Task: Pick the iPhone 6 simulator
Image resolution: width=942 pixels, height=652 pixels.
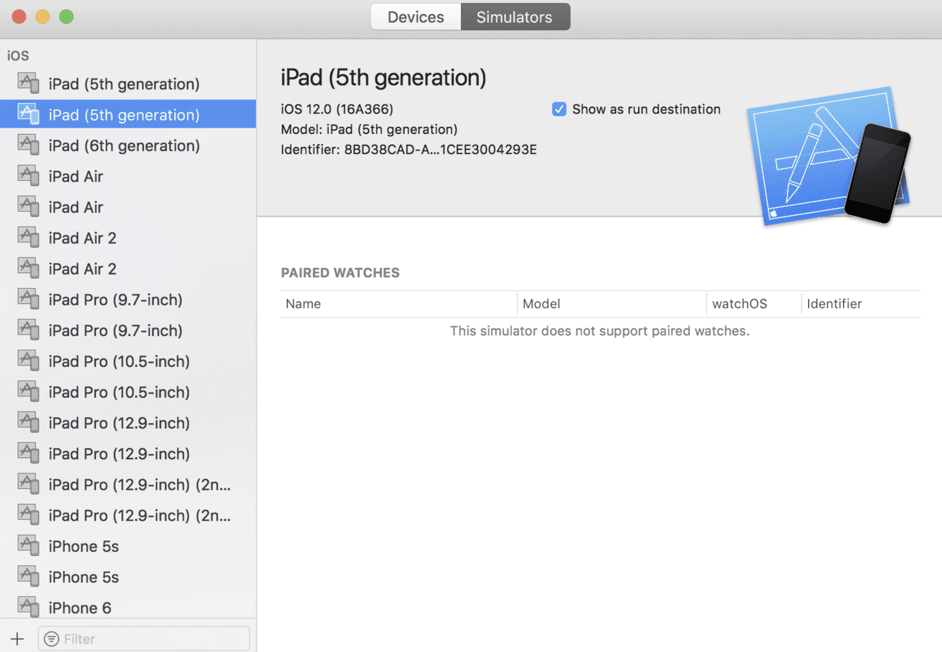Action: tap(128, 608)
